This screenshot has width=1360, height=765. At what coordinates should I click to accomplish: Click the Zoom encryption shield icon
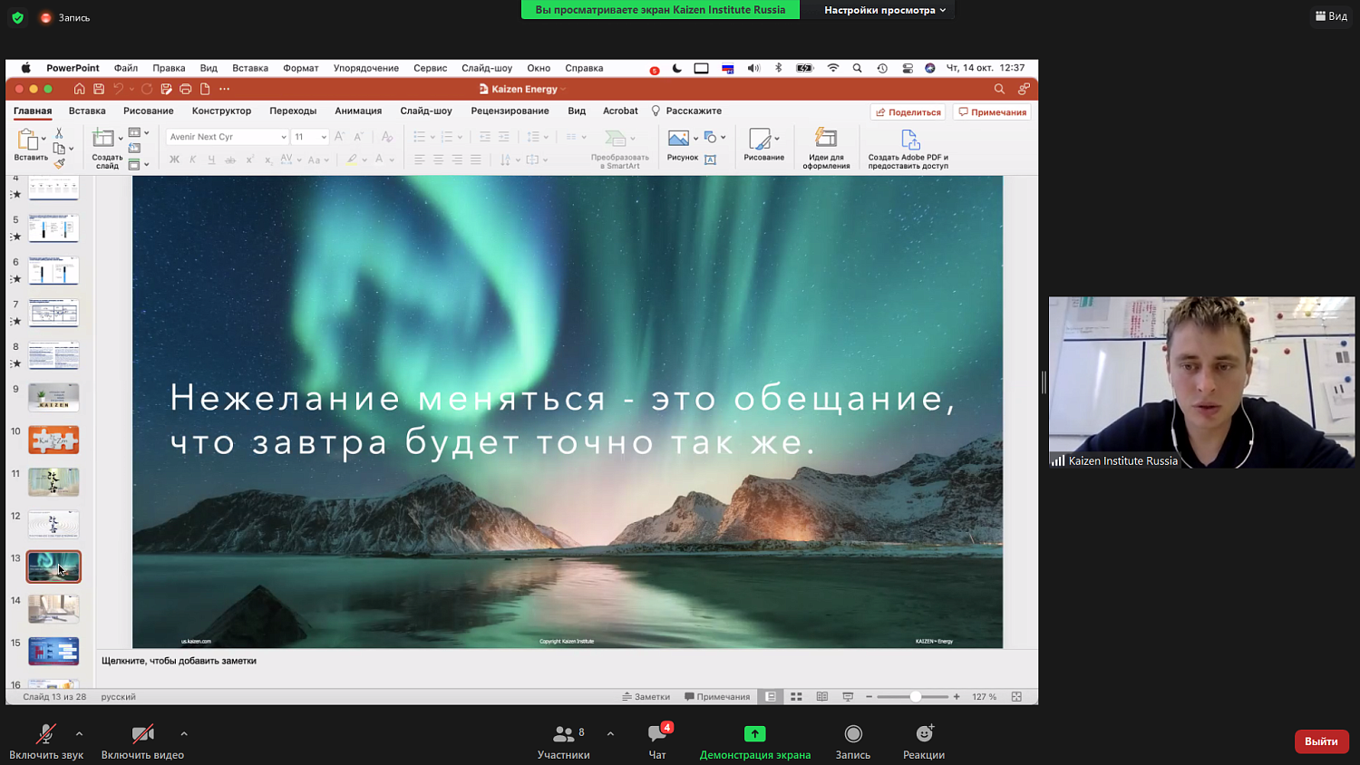(x=17, y=17)
